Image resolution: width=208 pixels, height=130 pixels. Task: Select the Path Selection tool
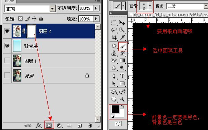(x=114, y=83)
